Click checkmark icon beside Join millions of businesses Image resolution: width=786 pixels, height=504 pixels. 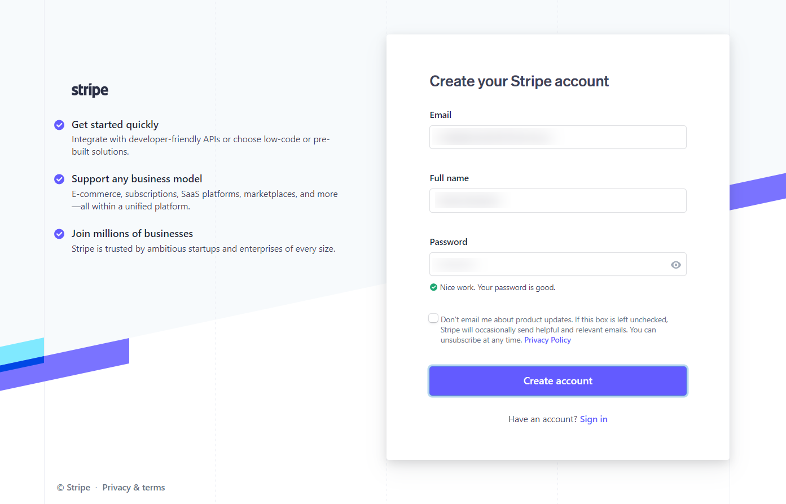59,234
